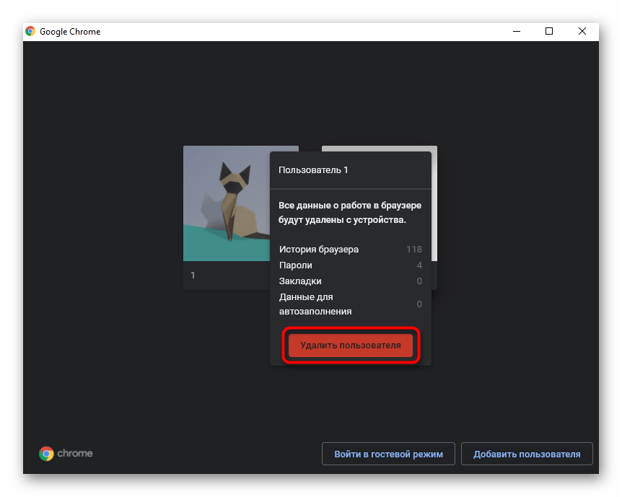Click the Закладки row label
Viewport: 622px width, 497px height.
300,281
